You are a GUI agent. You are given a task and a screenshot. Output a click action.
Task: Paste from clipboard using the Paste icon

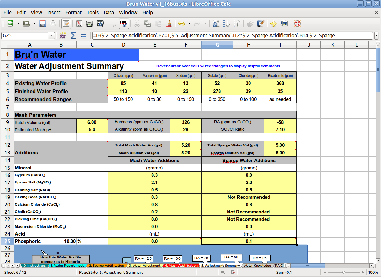[158, 24]
